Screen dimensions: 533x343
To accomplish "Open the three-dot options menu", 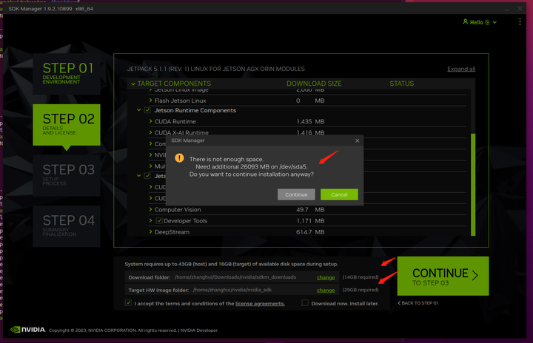I will pyautogui.click(x=520, y=21).
